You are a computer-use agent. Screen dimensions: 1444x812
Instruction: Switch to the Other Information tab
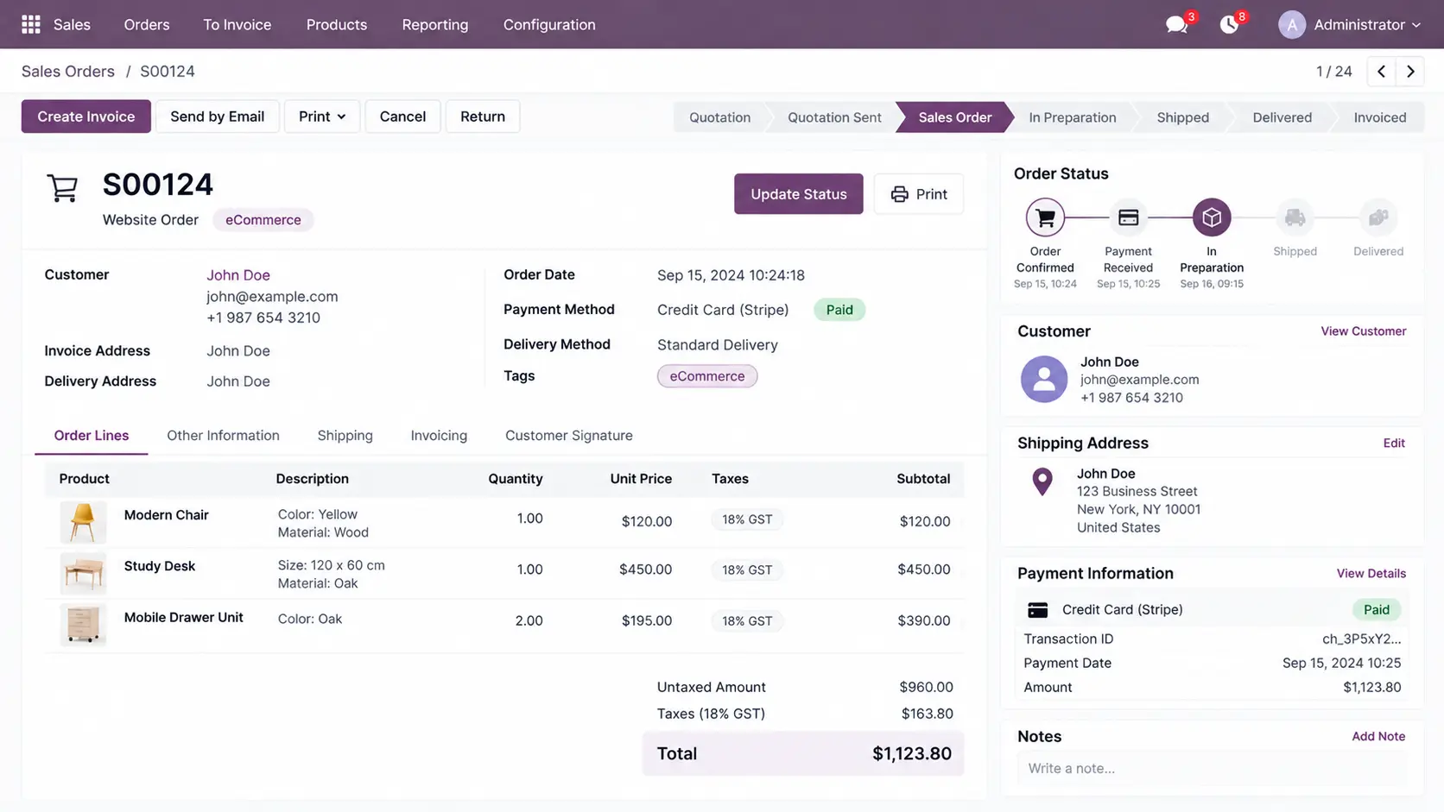pos(223,436)
